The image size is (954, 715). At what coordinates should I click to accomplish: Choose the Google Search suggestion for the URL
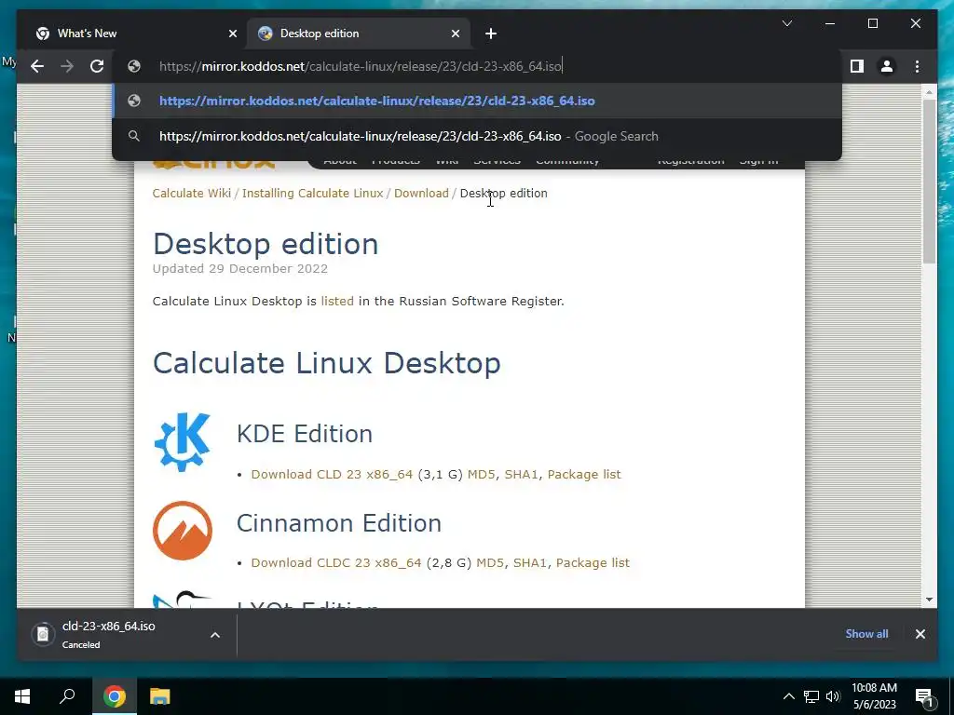477,136
